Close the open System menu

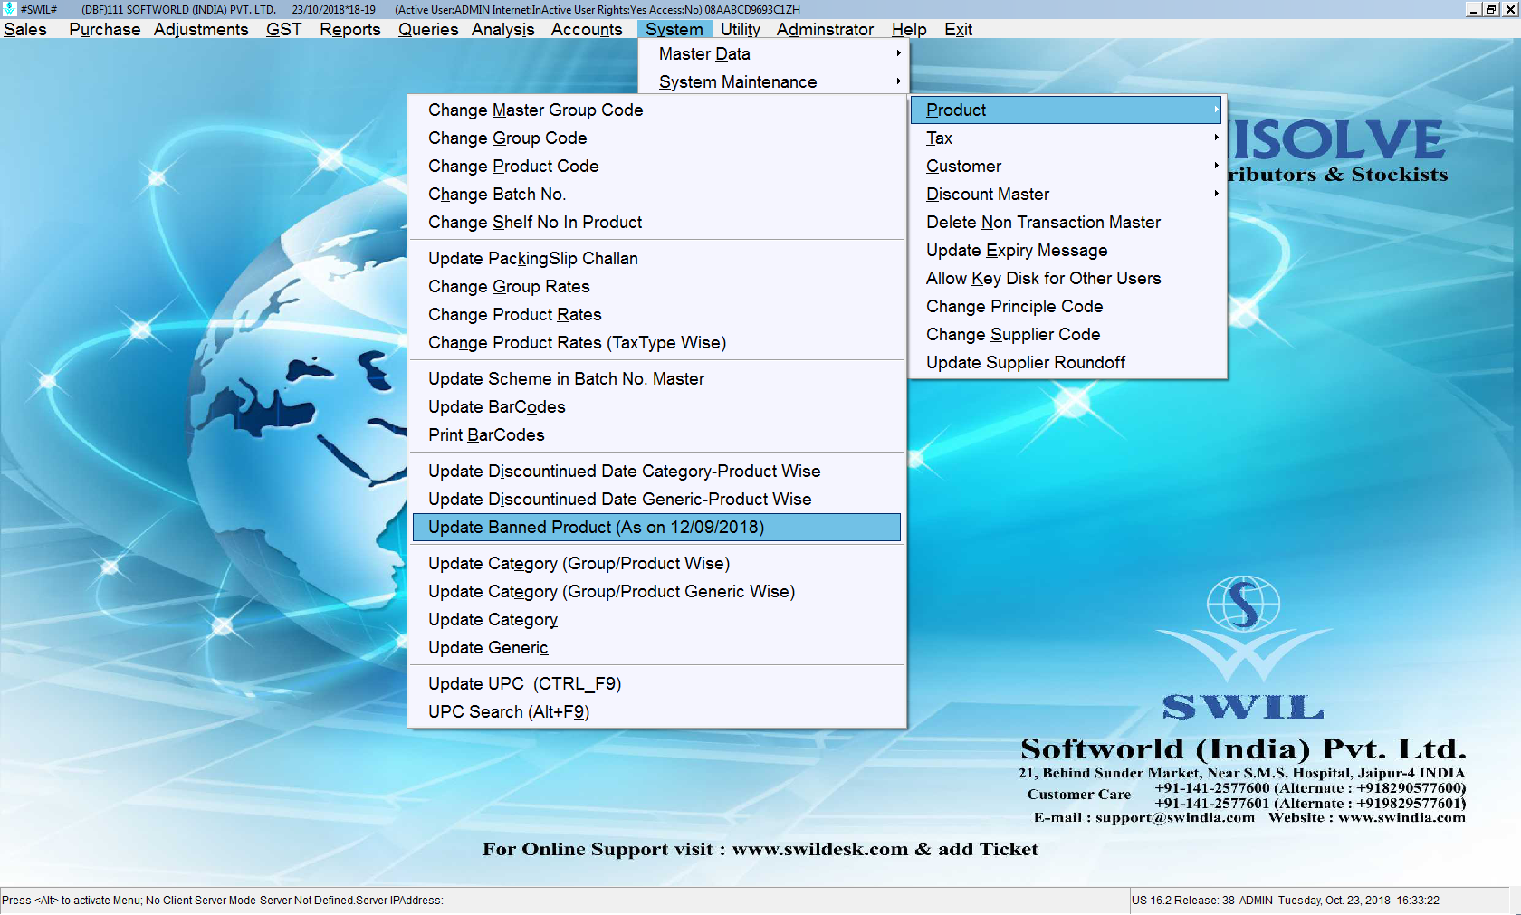click(x=674, y=29)
